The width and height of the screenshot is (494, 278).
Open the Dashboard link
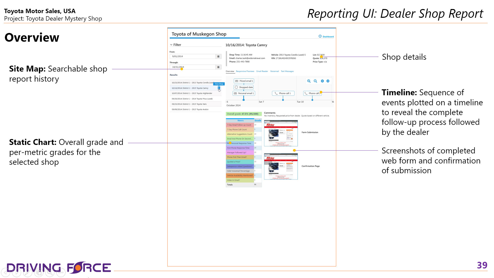(326, 37)
